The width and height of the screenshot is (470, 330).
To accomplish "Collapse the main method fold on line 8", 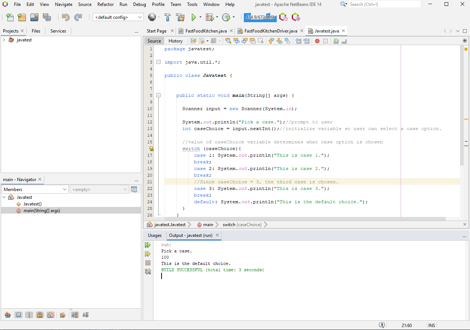I will 158,95.
